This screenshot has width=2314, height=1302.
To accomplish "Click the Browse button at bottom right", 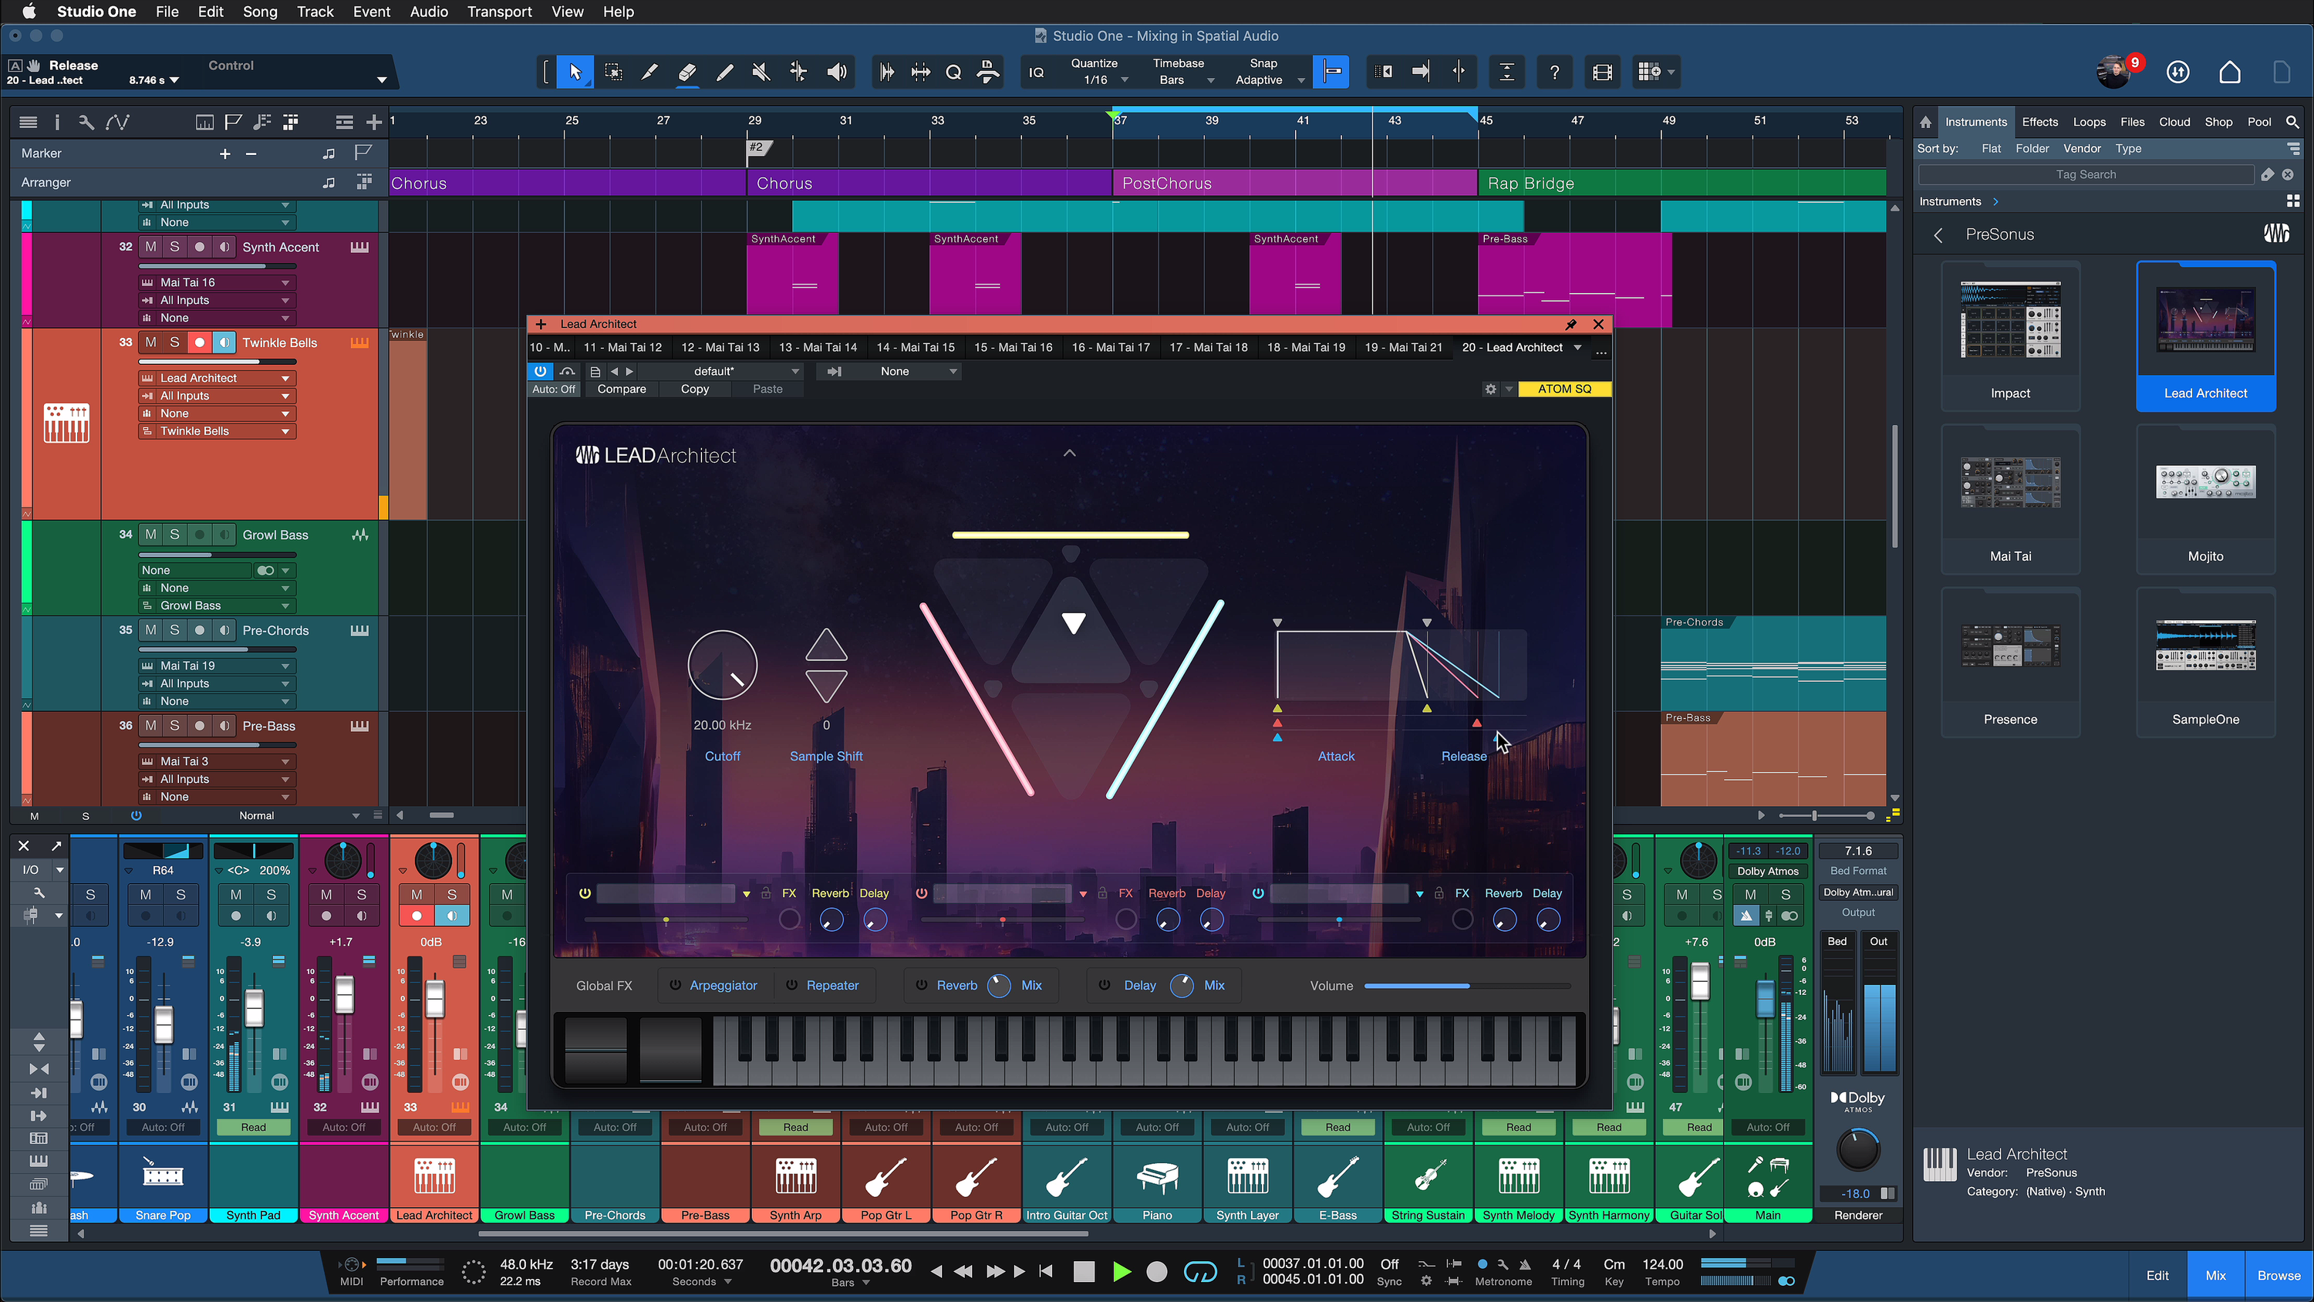I will tap(2279, 1275).
